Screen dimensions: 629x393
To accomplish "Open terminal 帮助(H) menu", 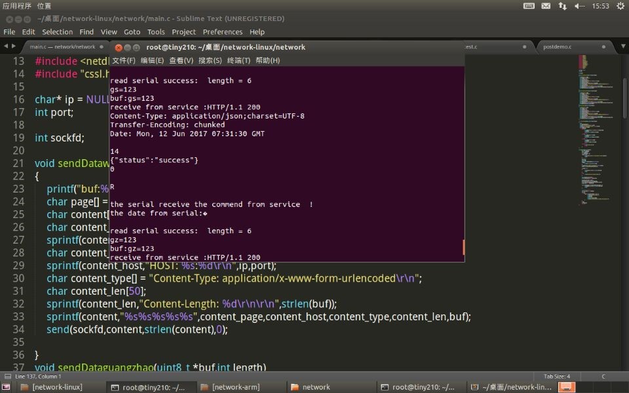I will pos(267,60).
